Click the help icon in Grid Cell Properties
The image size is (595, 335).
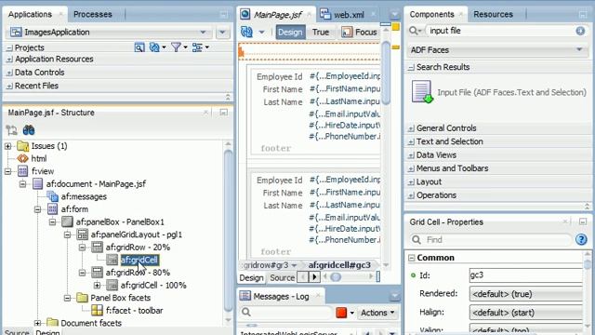581,239
